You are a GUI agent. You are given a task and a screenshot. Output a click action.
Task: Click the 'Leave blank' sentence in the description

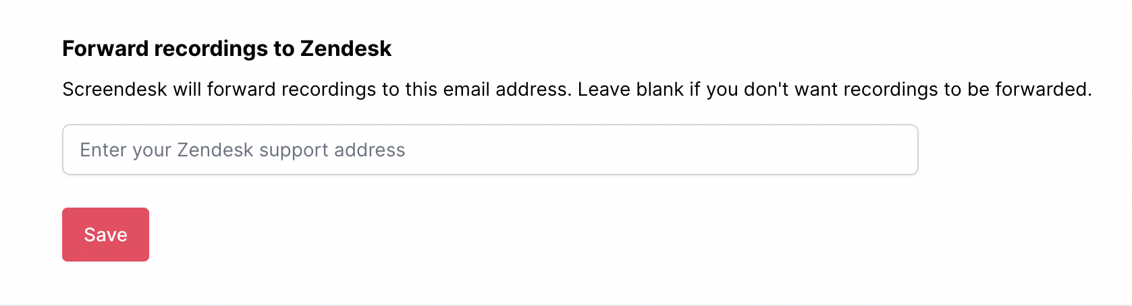(x=834, y=89)
